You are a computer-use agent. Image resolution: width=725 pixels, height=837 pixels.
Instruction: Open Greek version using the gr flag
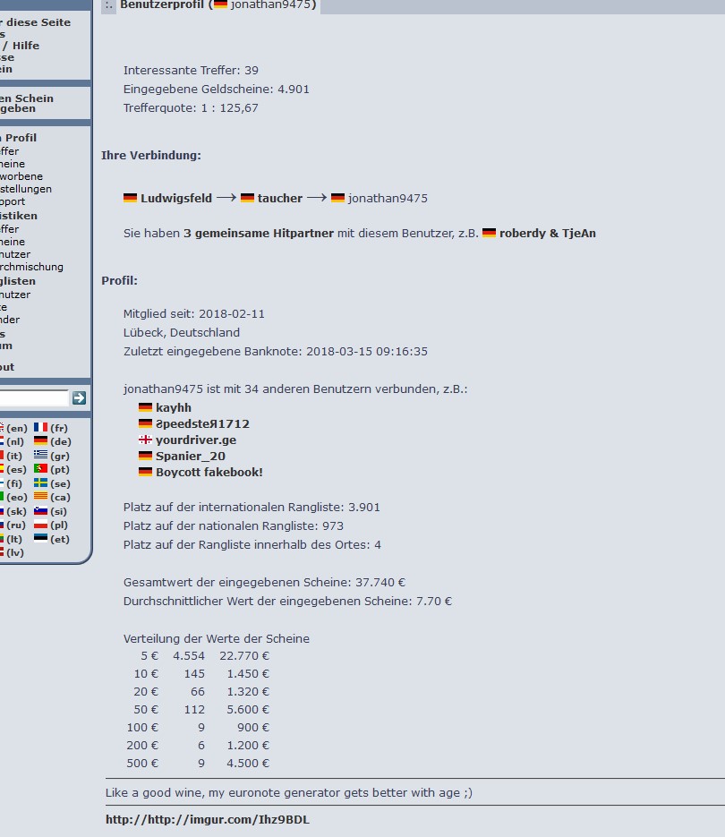click(40, 455)
